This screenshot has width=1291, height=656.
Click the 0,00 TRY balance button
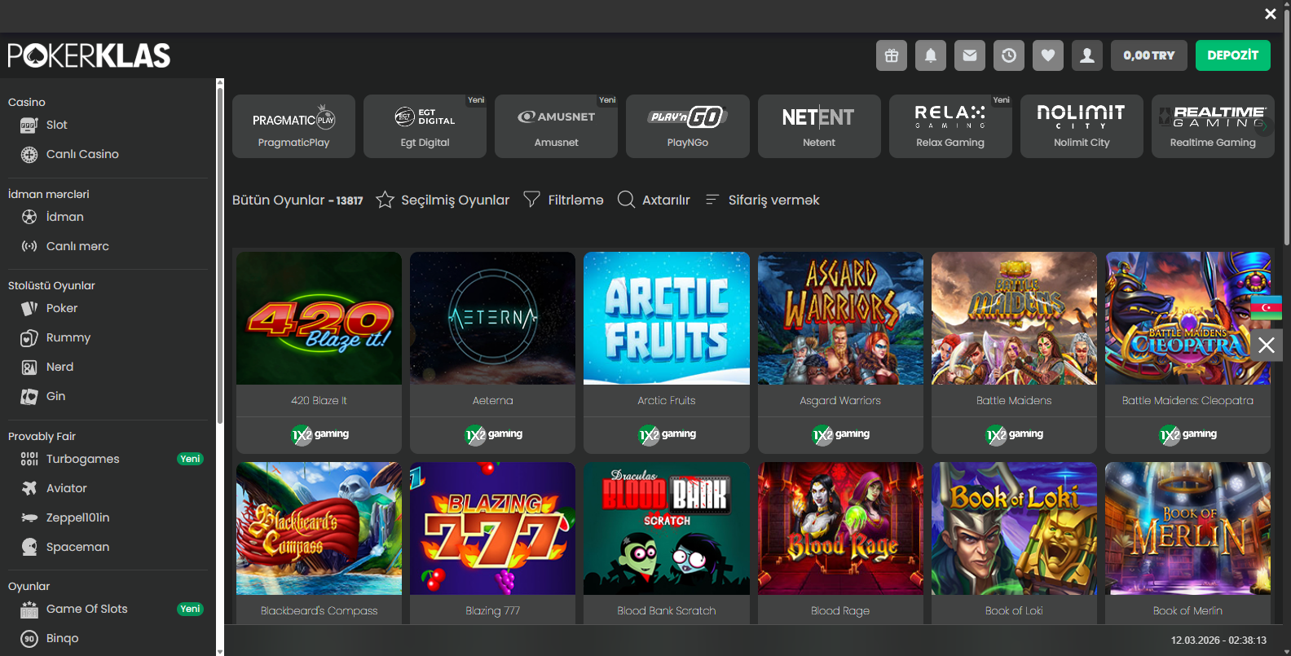[1148, 55]
